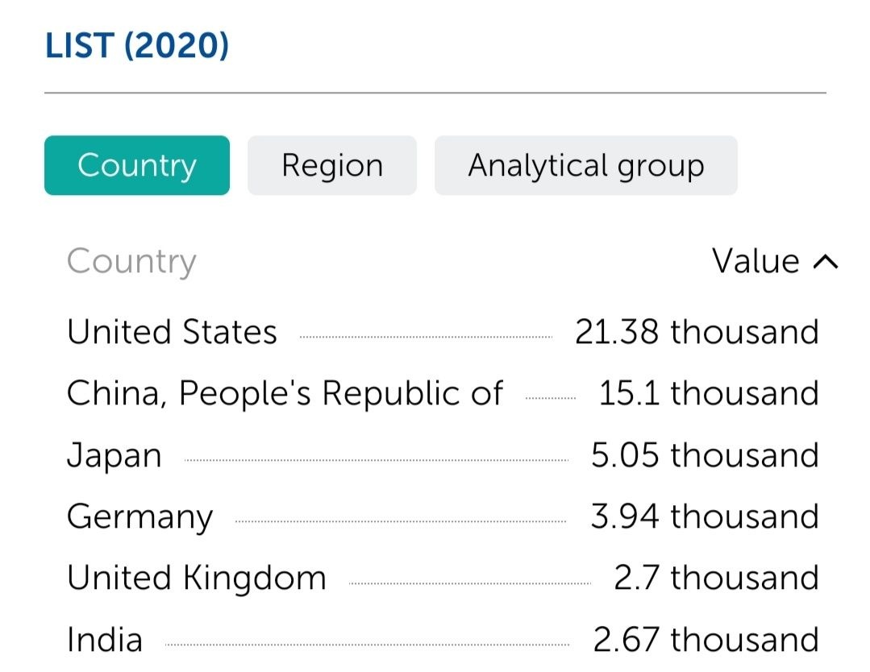Open the United Kingdom entry
The width and height of the screenshot is (870, 672).
(x=196, y=578)
